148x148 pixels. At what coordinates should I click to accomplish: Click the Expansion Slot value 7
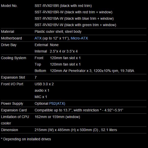point(36,77)
